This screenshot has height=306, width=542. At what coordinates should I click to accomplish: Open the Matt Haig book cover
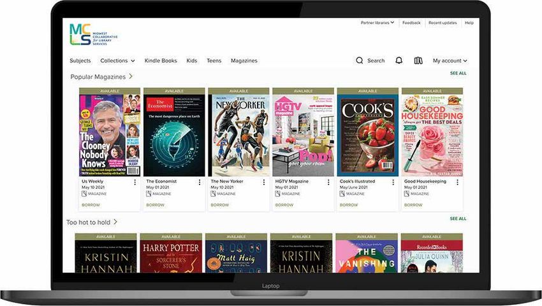[236, 256]
